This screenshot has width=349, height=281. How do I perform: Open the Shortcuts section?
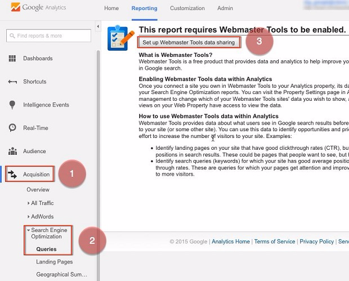tap(35, 82)
